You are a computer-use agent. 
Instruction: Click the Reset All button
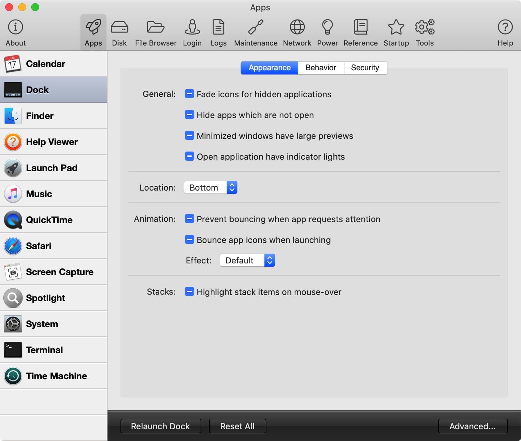tap(237, 426)
